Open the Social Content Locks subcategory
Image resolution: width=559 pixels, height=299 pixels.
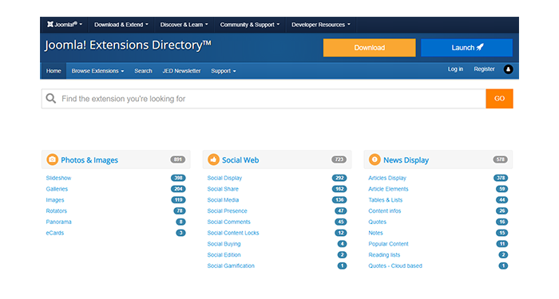click(233, 233)
